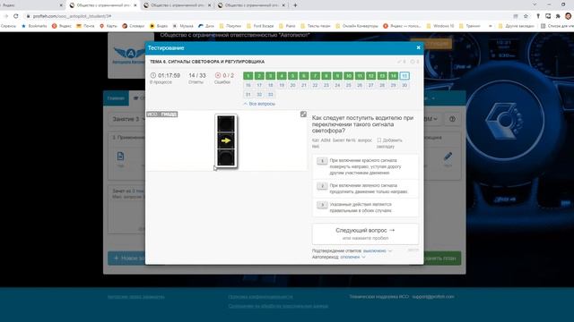Bookmark this page with the star icon
574x322 pixels.
pos(526,16)
